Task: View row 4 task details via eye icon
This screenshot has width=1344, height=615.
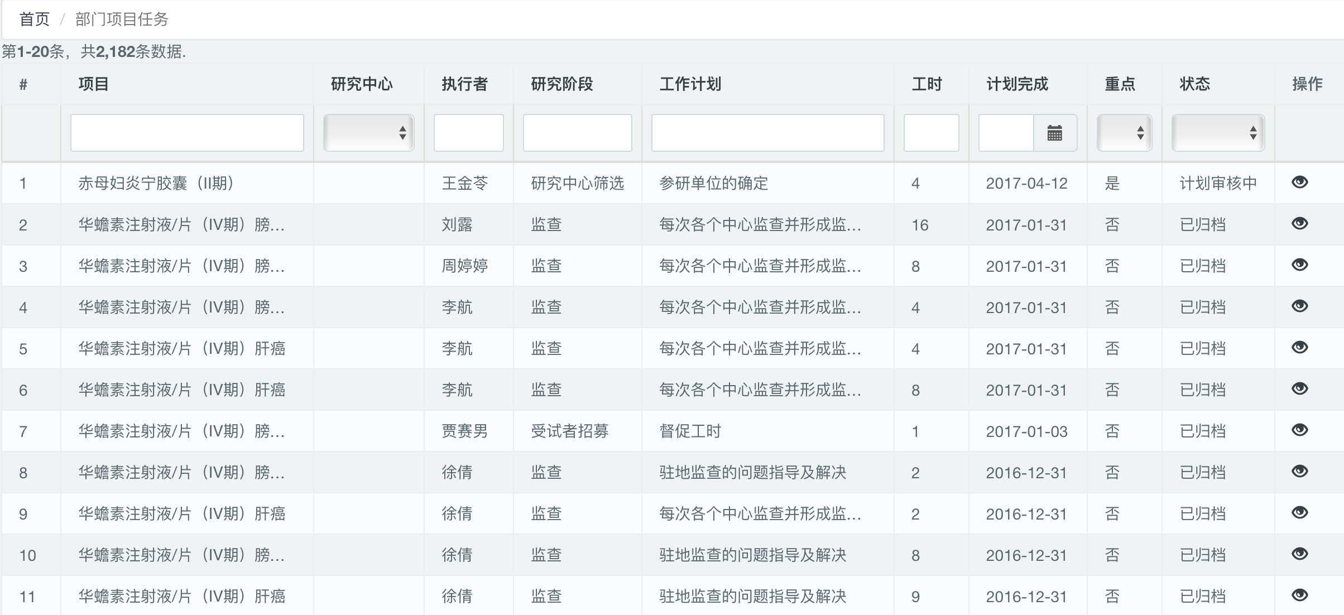Action: click(x=1299, y=306)
